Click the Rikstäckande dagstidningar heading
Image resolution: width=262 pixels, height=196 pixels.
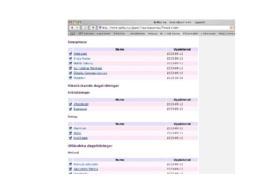pyautogui.click(x=94, y=86)
